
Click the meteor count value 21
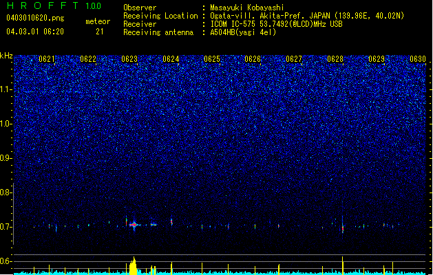100,32
